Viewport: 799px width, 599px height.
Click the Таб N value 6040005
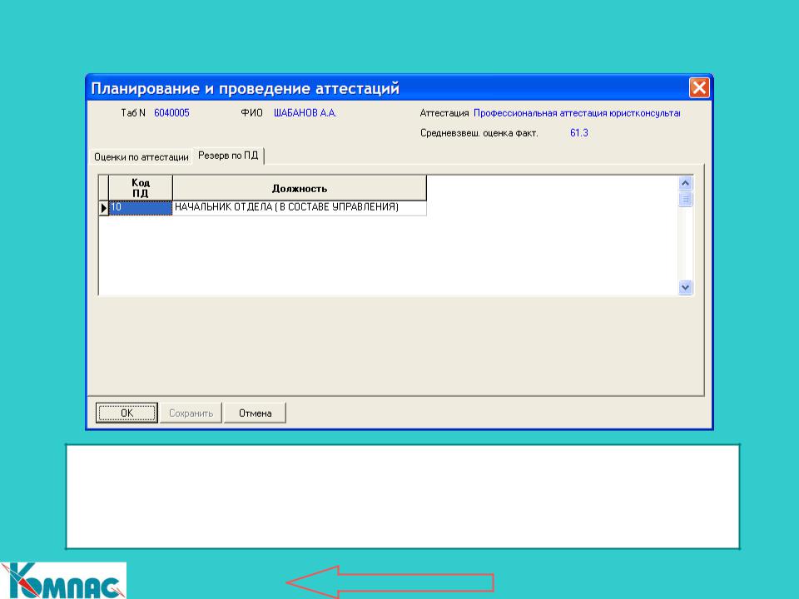[171, 113]
